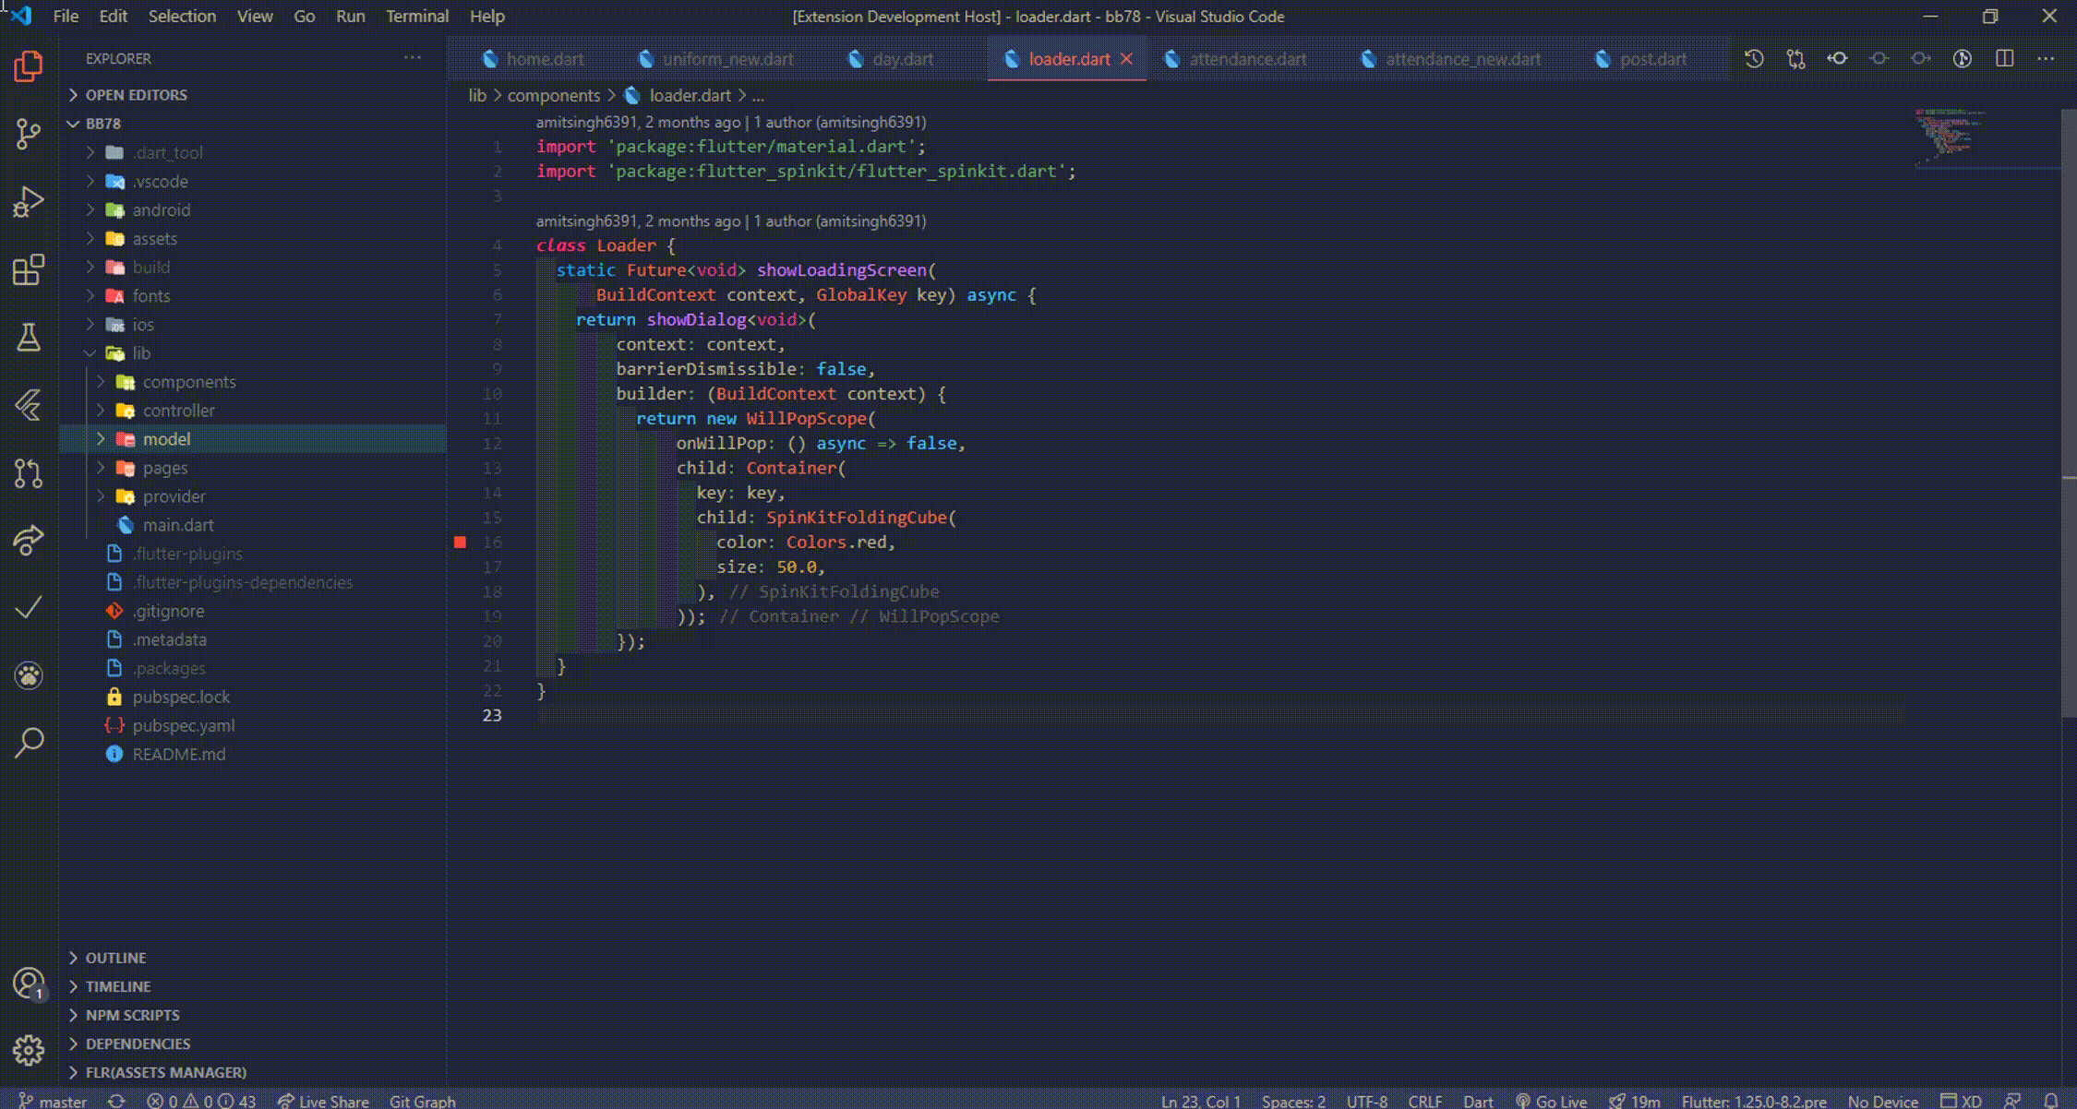2077x1109 pixels.
Task: Open the Source Control view
Action: [29, 135]
